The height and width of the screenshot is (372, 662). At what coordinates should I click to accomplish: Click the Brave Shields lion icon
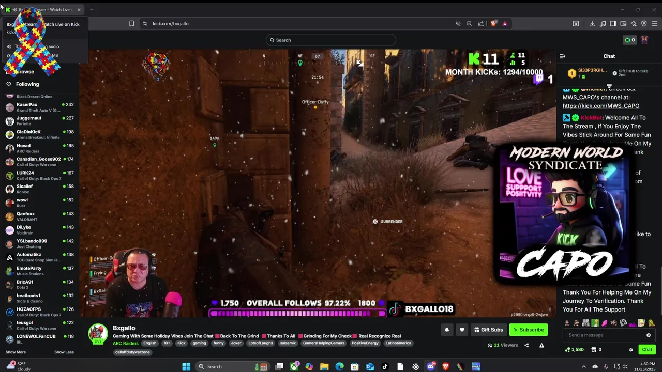[x=494, y=23]
